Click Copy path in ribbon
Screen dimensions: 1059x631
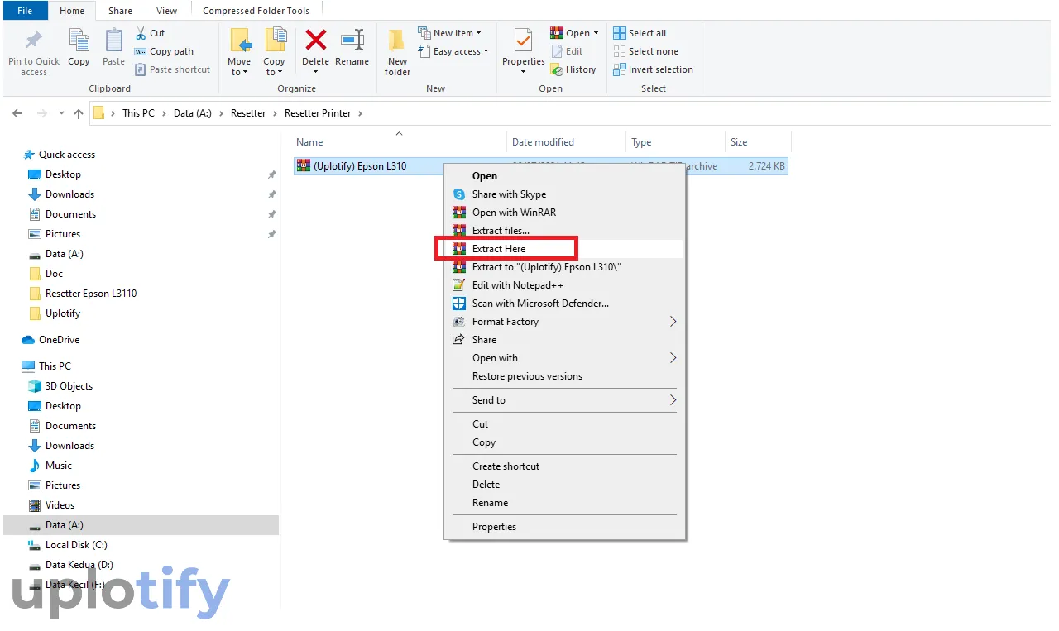point(164,51)
